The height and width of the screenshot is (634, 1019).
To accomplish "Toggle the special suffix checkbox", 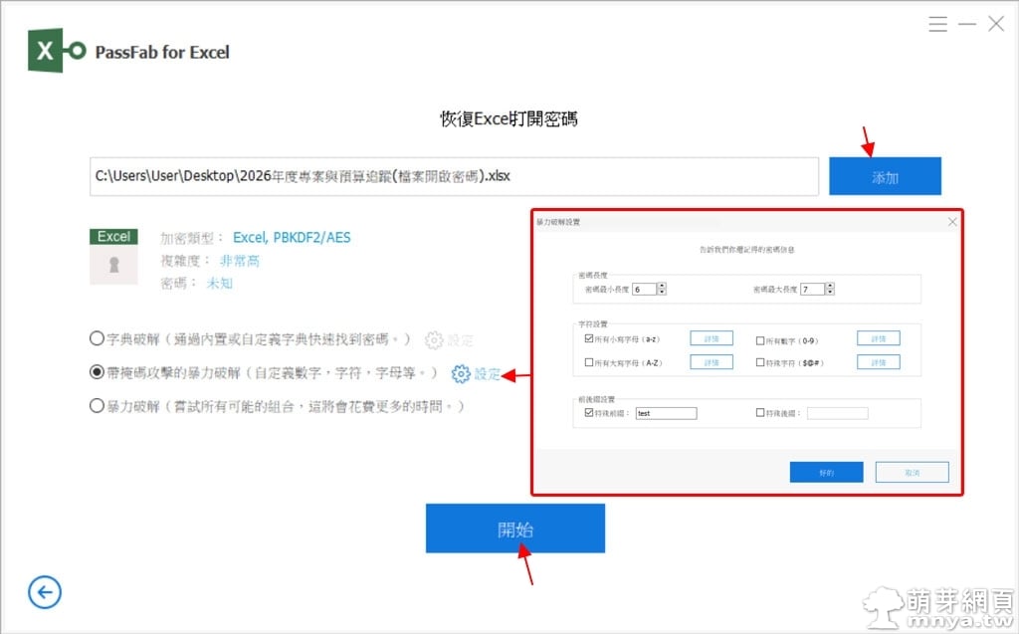I will pos(759,412).
